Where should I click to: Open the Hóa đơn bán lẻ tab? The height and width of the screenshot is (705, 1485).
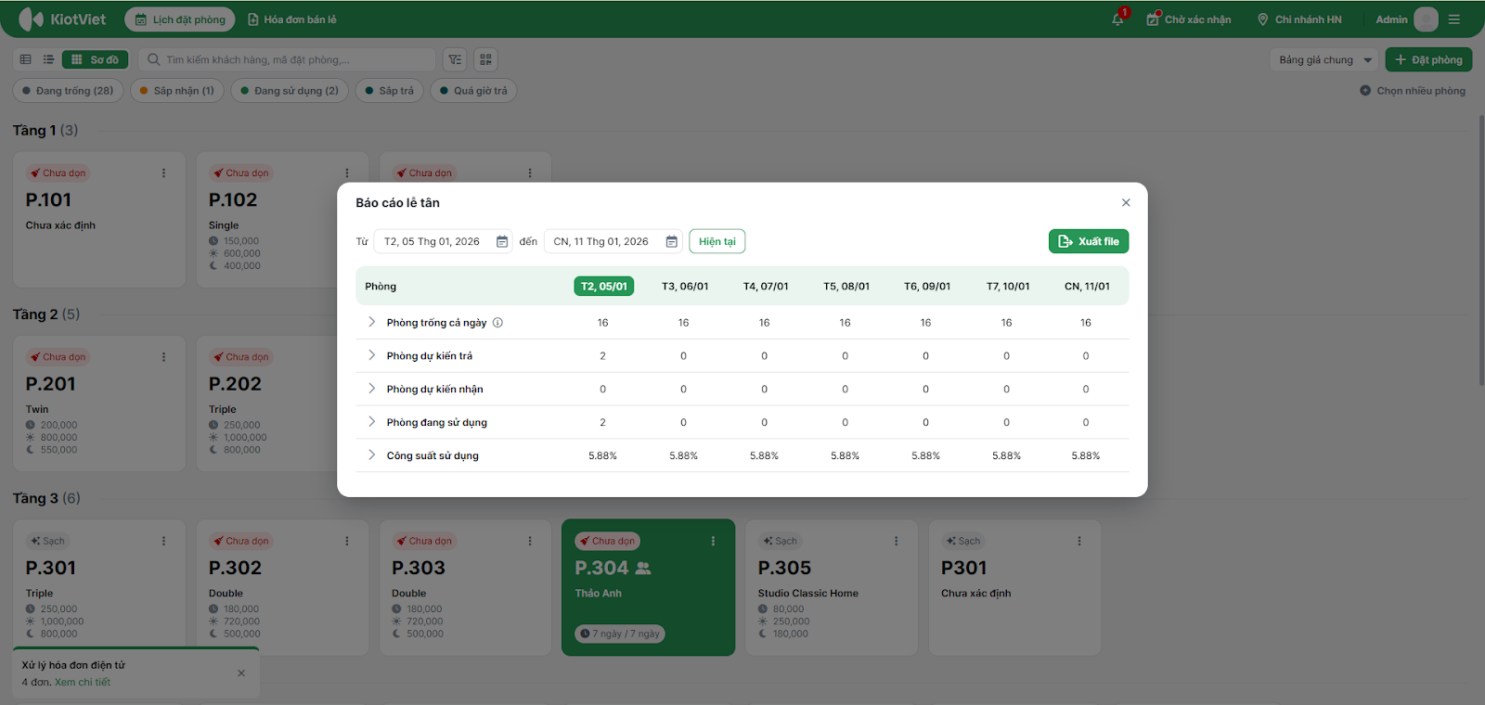pos(292,19)
